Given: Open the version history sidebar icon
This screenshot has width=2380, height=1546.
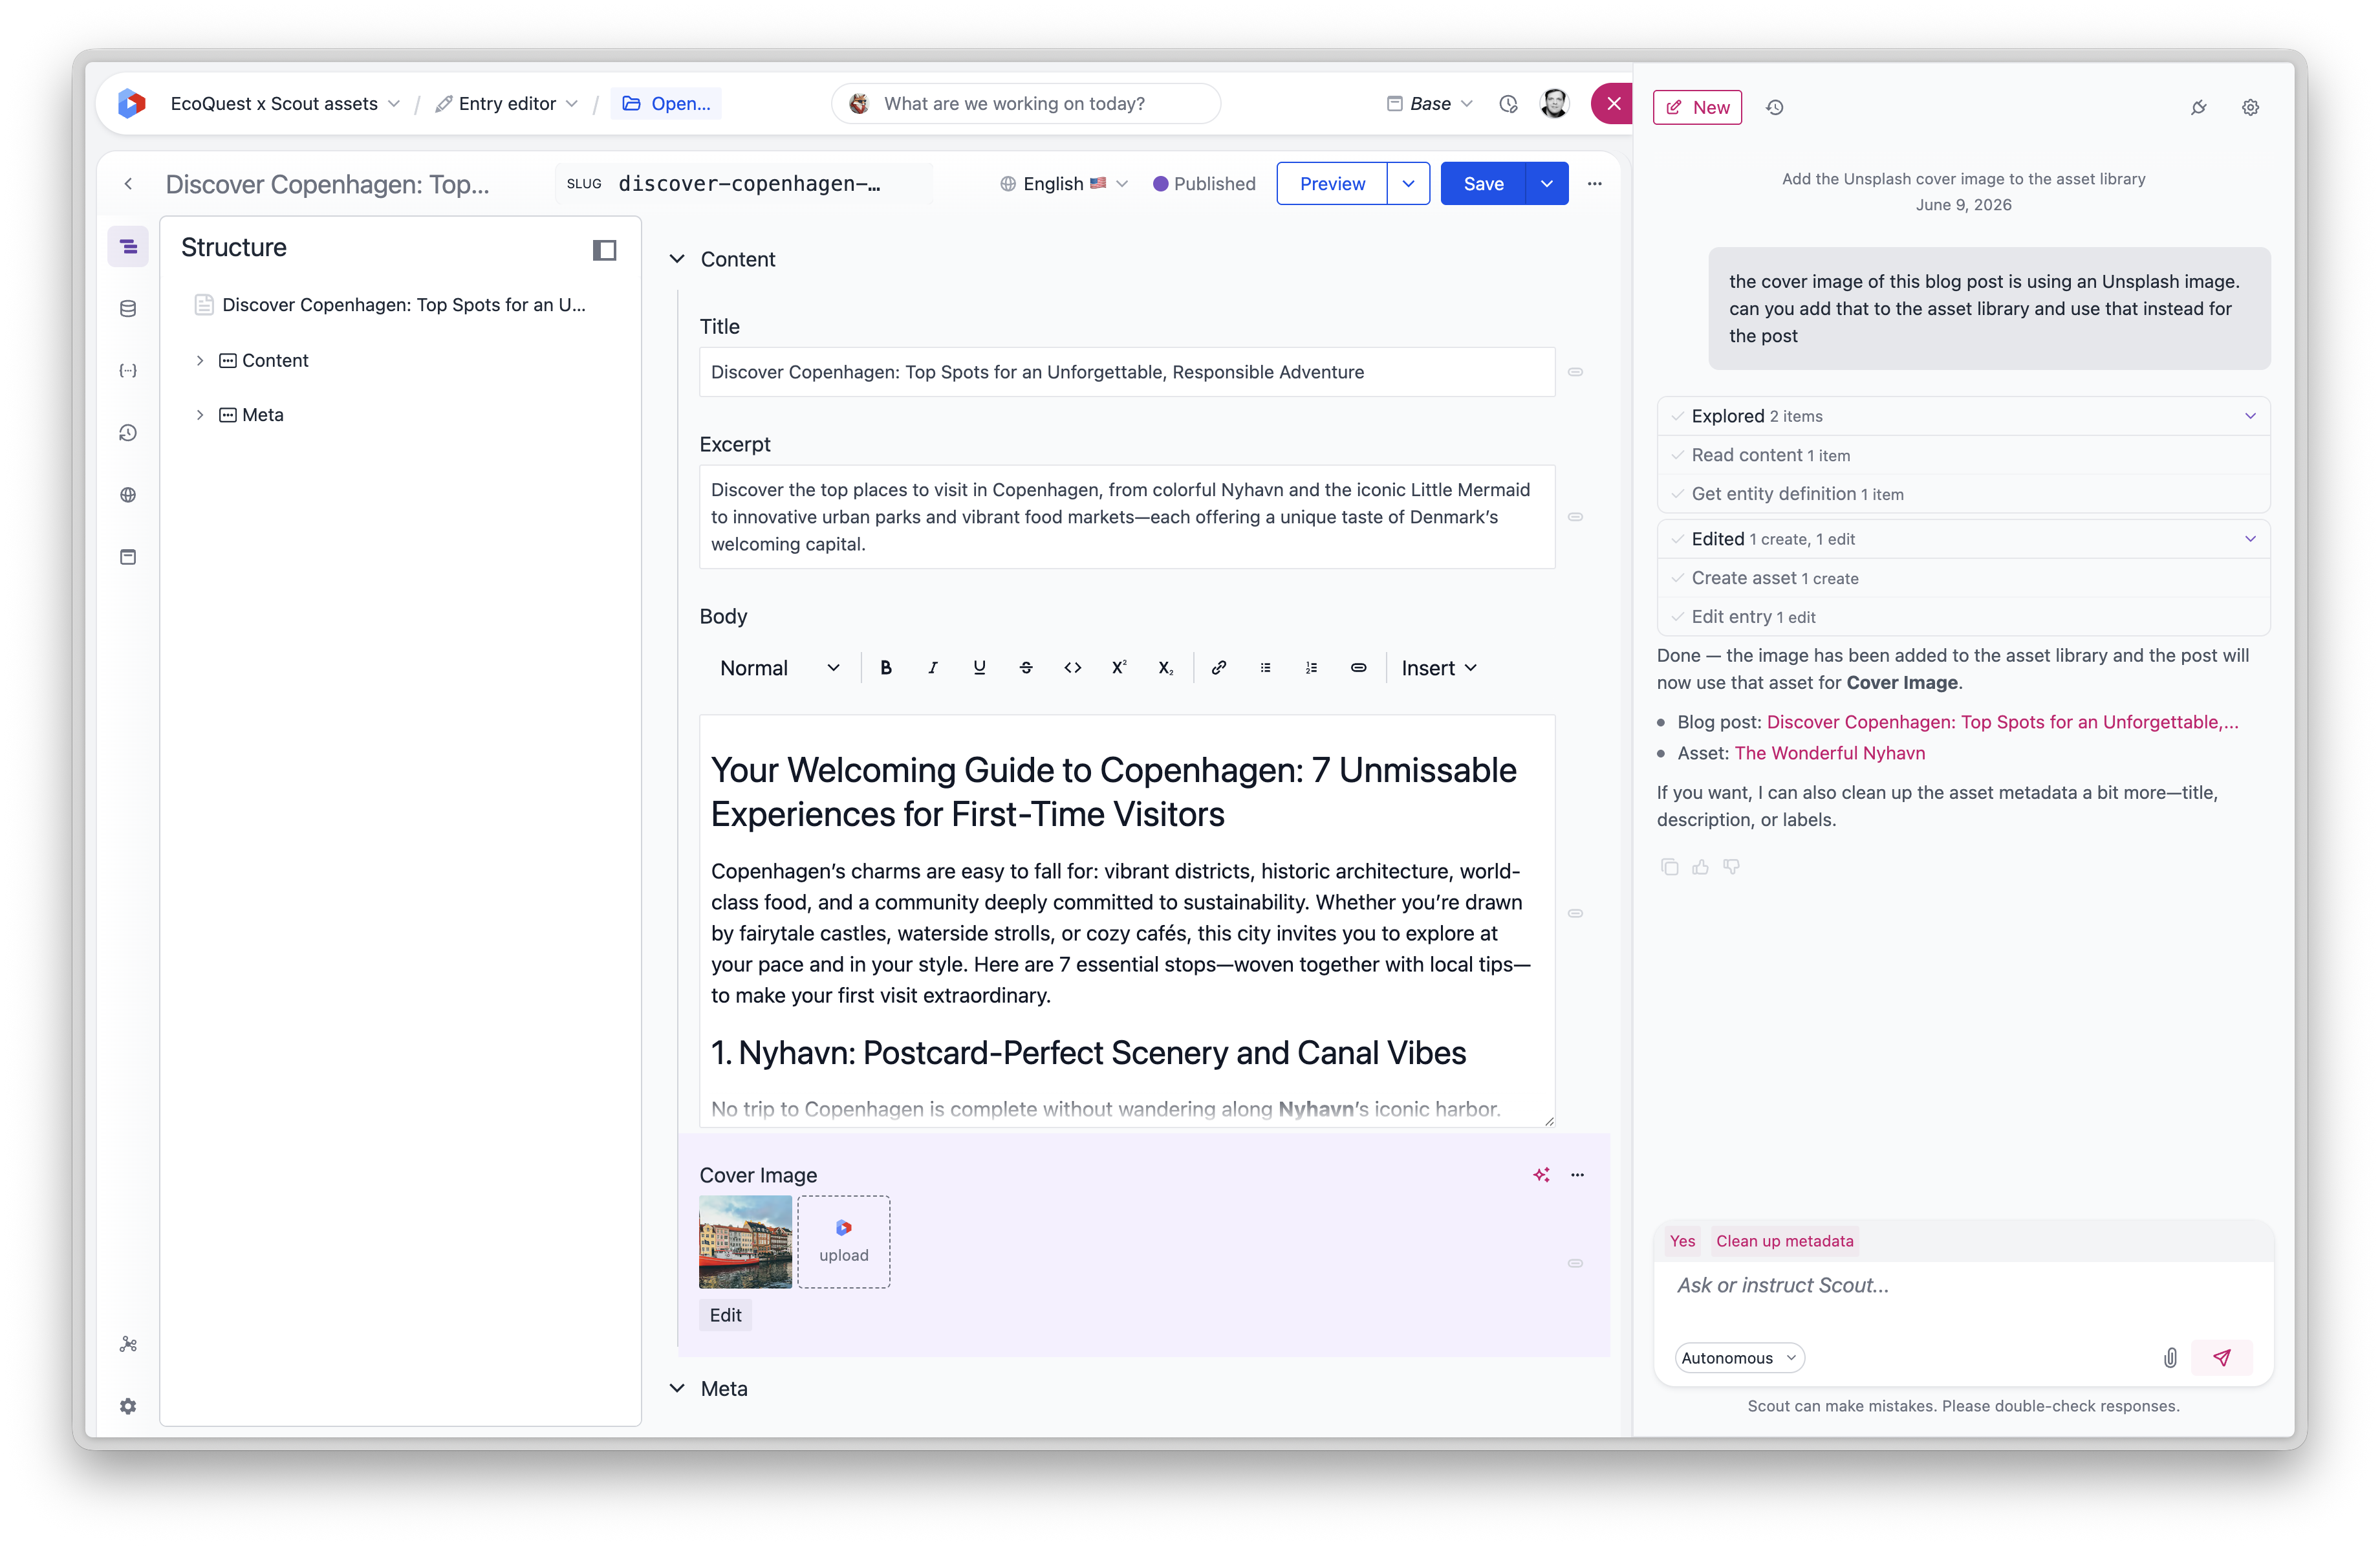Looking at the screenshot, I should [128, 433].
